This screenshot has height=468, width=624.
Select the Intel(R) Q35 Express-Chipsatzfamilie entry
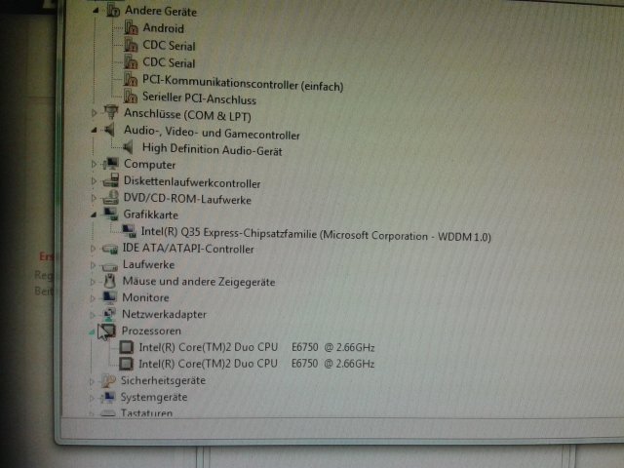316,234
